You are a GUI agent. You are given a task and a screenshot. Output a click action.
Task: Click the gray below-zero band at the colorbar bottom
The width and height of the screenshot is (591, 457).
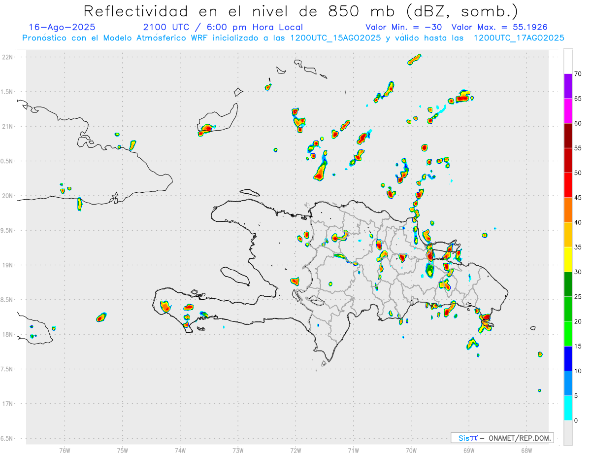[568, 433]
